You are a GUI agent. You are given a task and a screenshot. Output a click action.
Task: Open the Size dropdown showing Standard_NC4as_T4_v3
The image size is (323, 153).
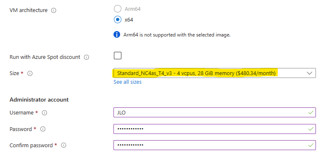tap(215, 73)
